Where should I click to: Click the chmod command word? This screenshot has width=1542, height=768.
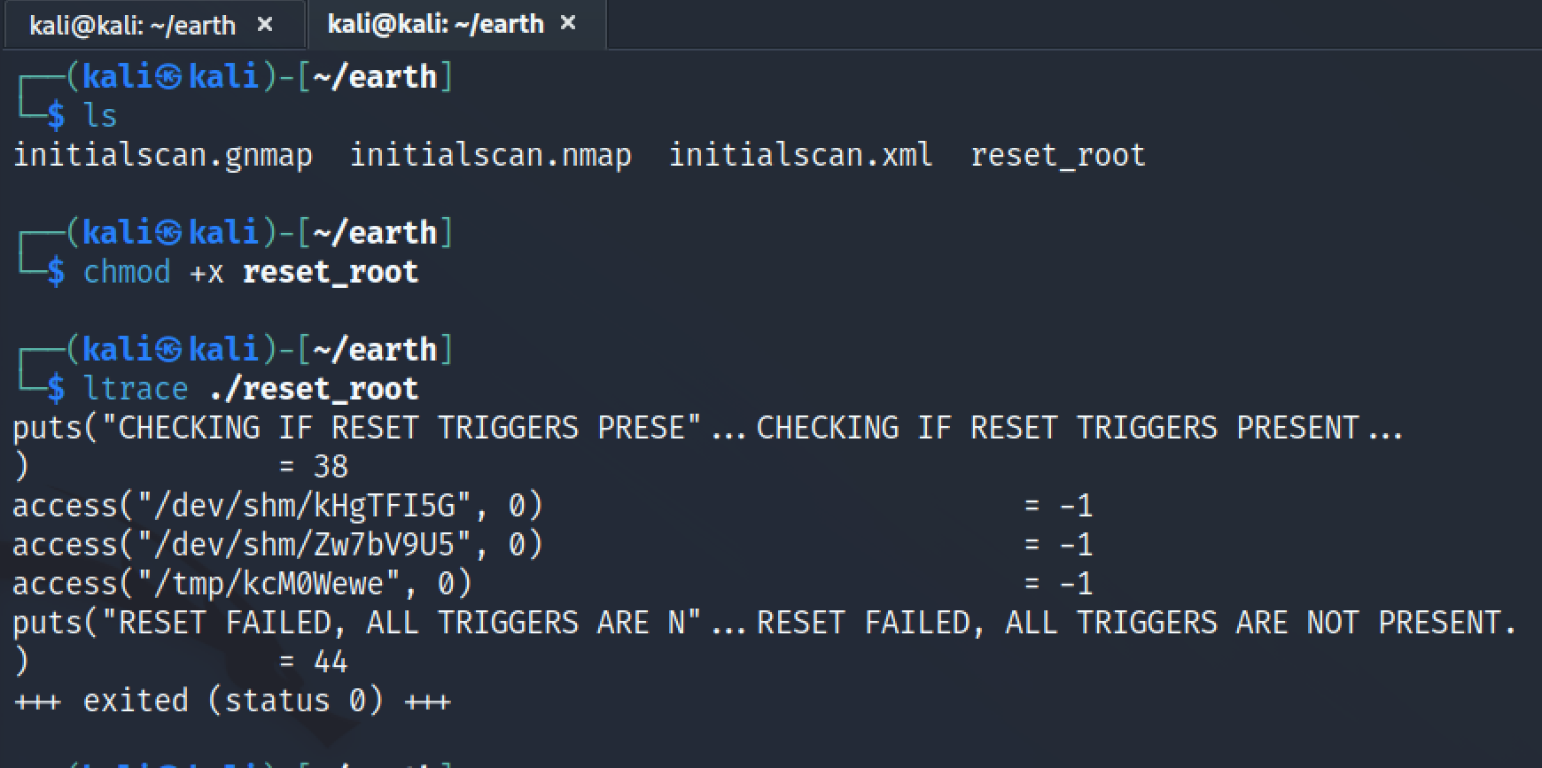(127, 272)
